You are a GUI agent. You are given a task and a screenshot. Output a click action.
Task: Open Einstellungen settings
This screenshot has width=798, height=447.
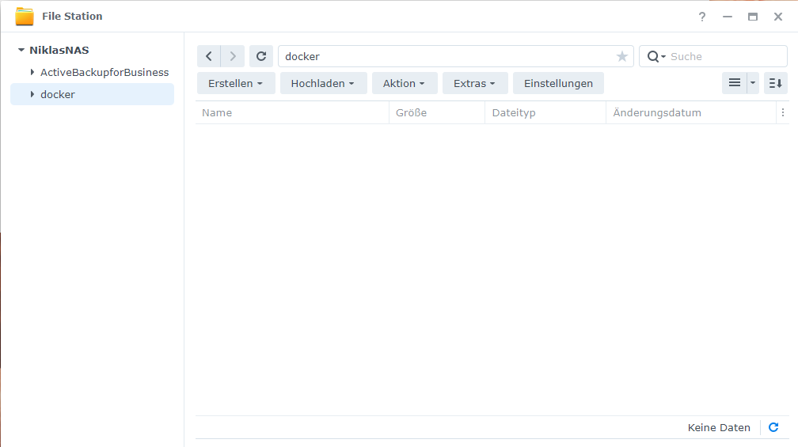coord(558,83)
